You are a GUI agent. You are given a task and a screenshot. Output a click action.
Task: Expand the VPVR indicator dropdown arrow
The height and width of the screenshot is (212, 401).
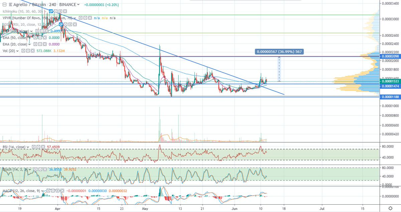pos(75,18)
